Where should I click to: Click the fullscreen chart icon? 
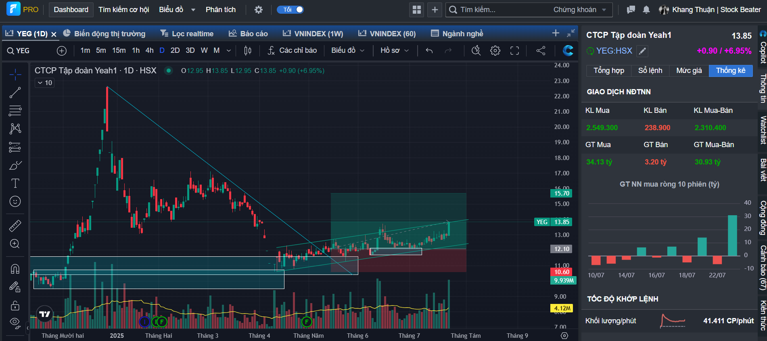514,50
